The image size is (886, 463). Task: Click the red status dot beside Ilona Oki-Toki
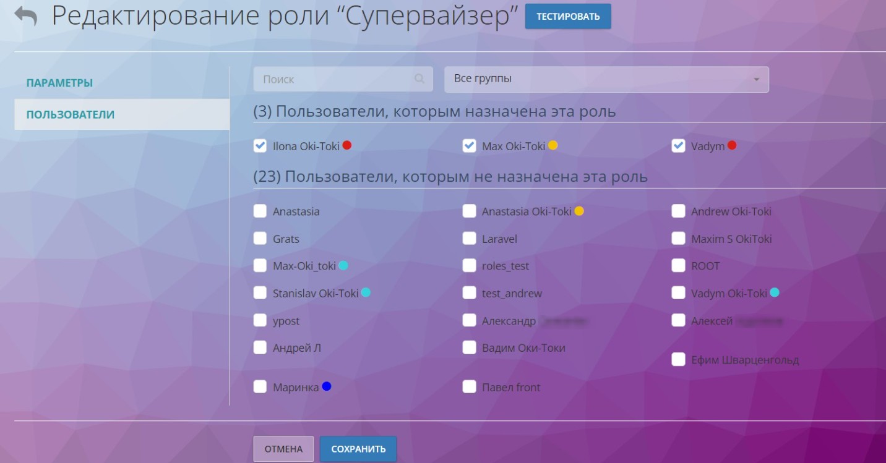pyautogui.click(x=347, y=145)
